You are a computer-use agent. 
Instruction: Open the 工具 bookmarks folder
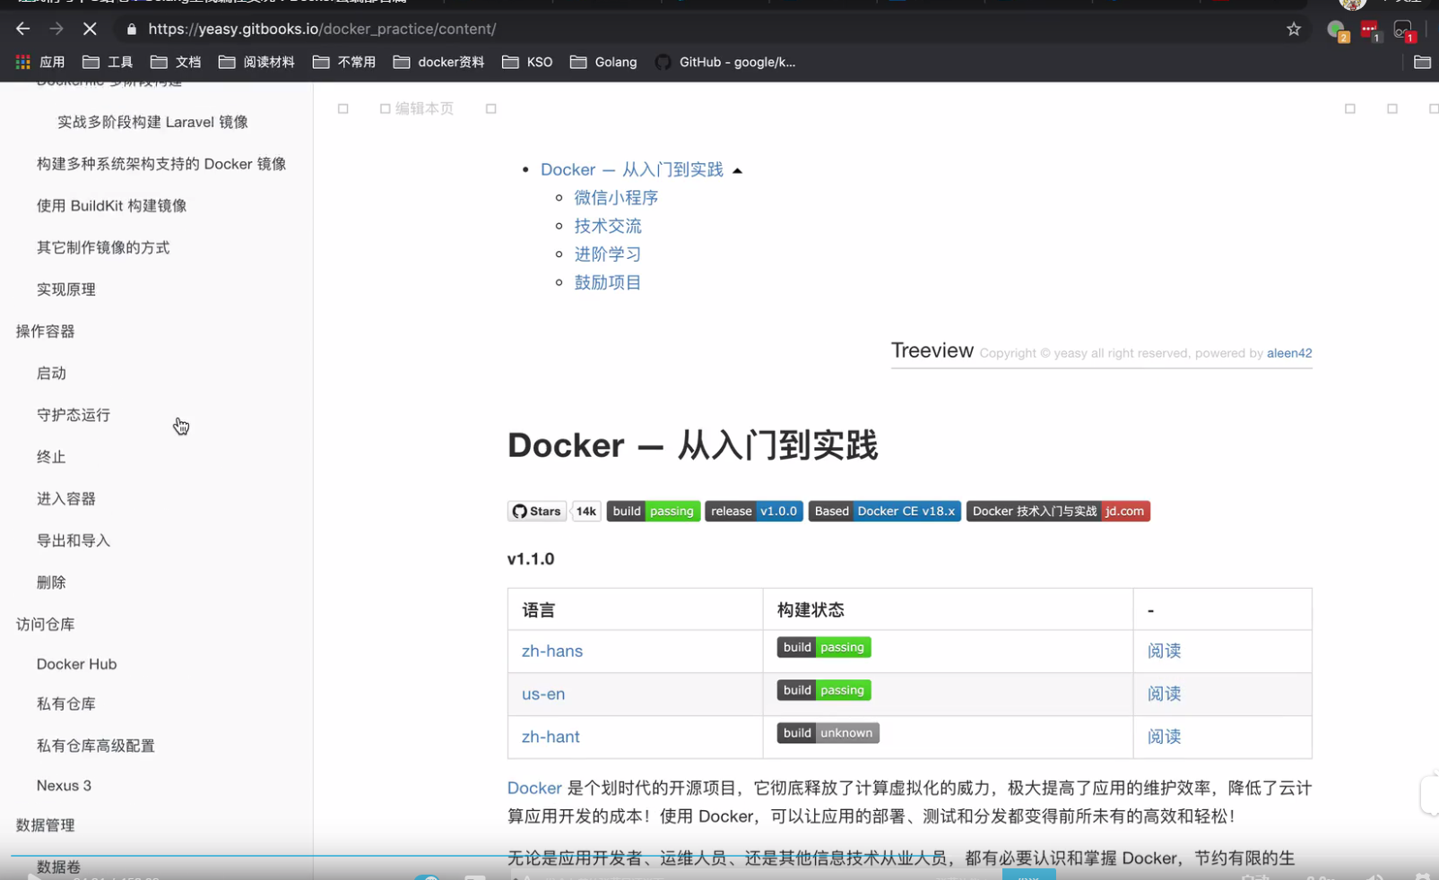[x=108, y=62]
